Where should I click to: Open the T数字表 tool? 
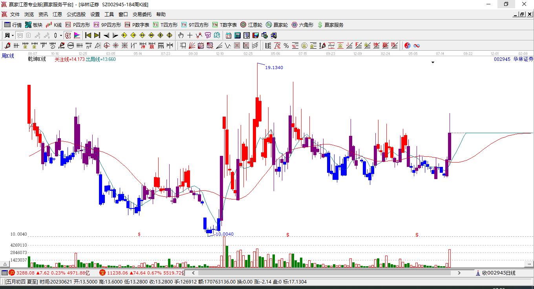(225, 25)
